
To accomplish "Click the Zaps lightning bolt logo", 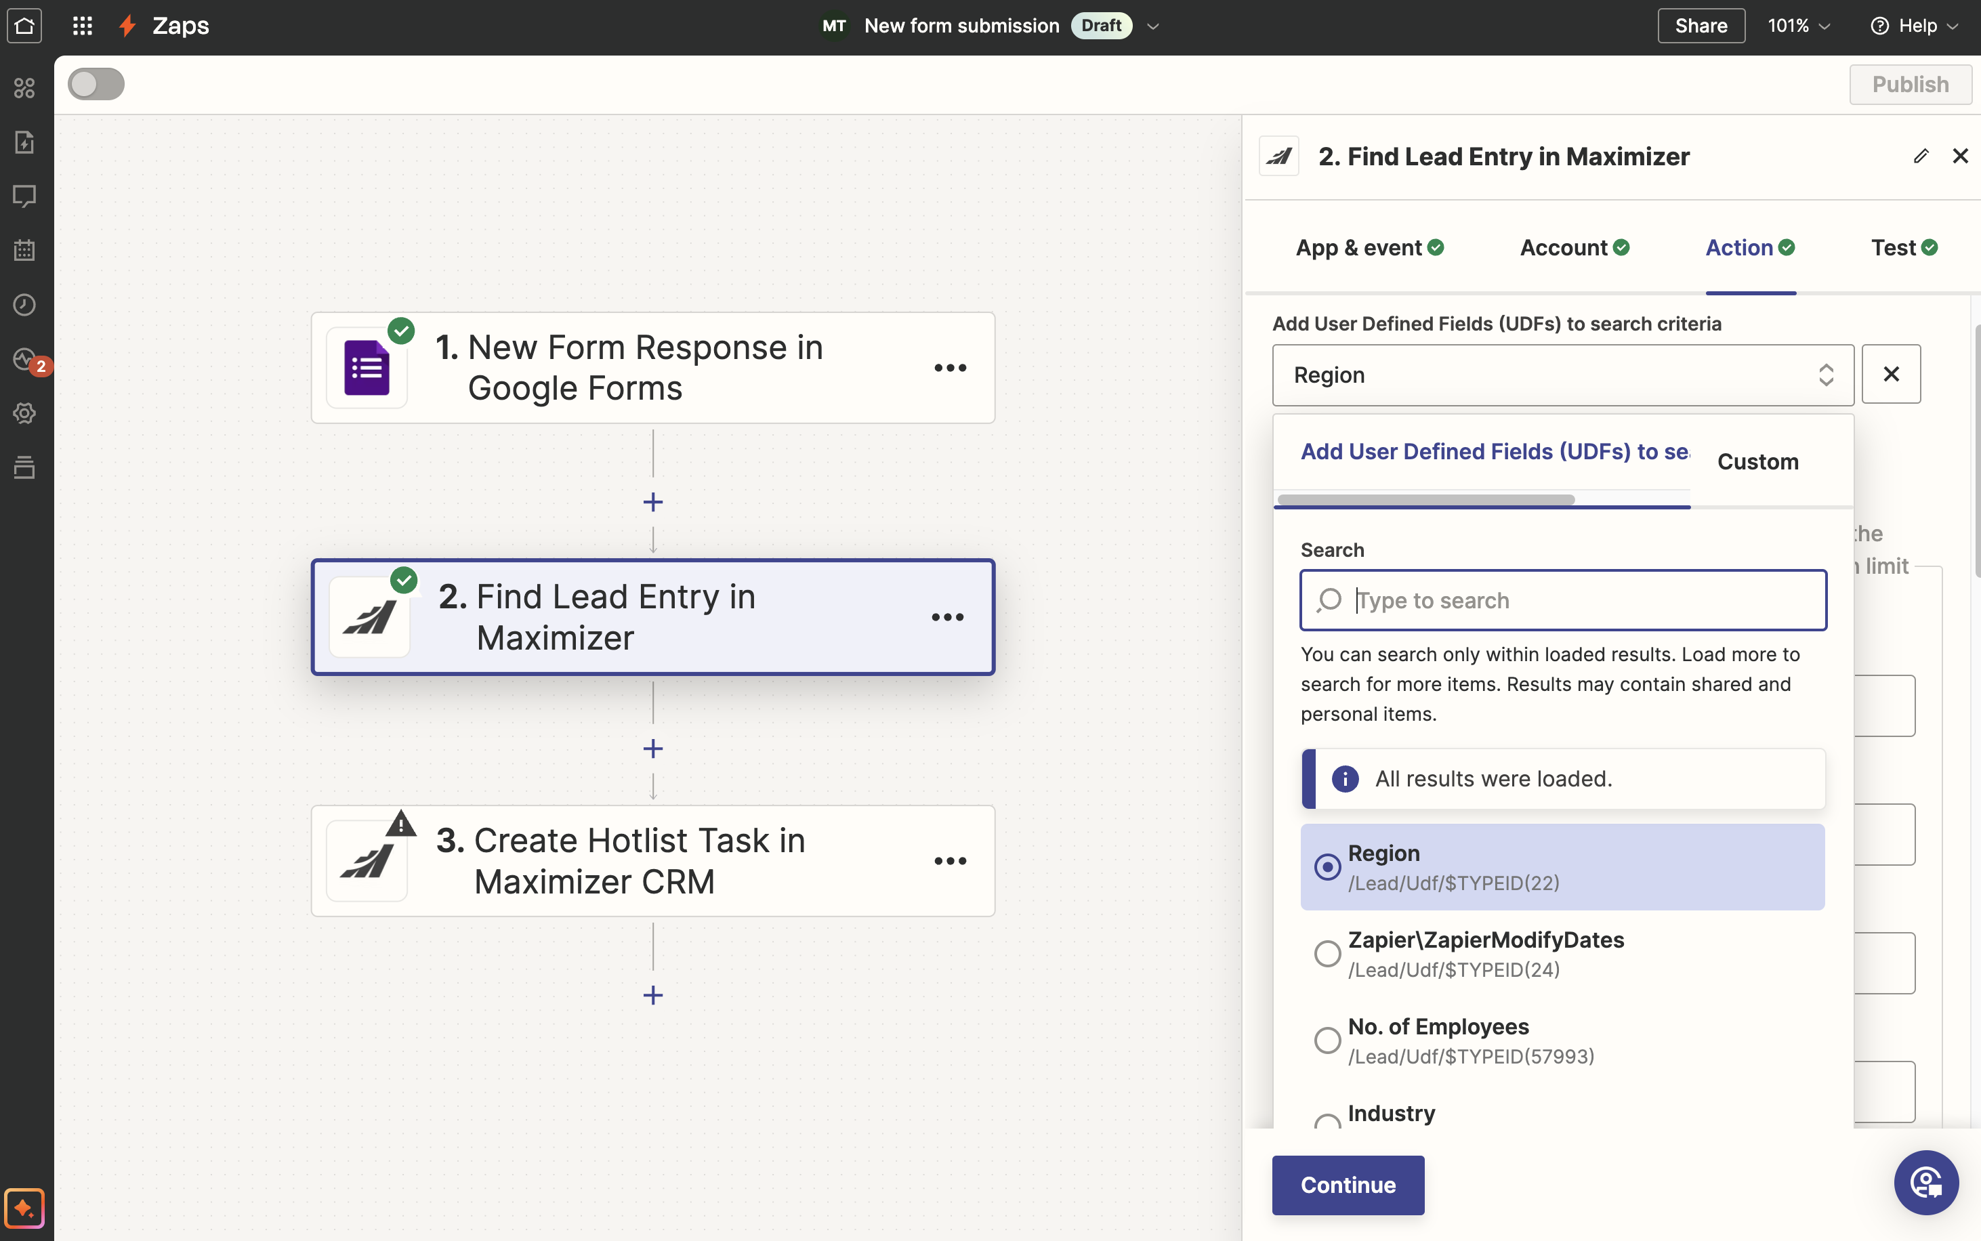I will pyautogui.click(x=127, y=26).
